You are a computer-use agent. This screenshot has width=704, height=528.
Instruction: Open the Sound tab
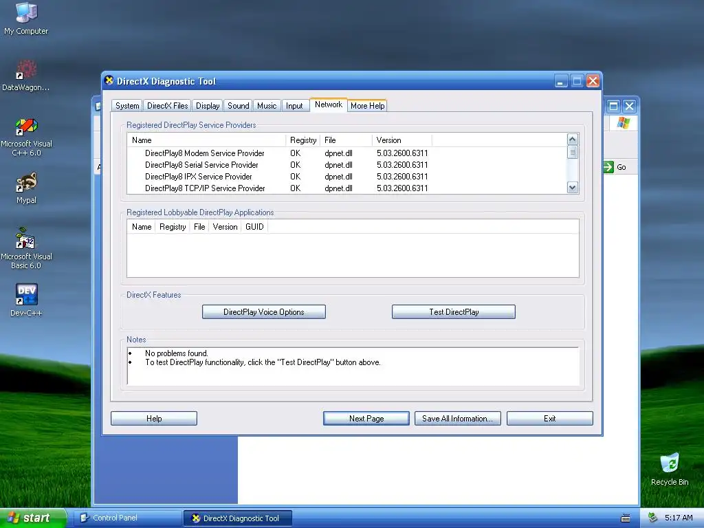pyautogui.click(x=238, y=105)
